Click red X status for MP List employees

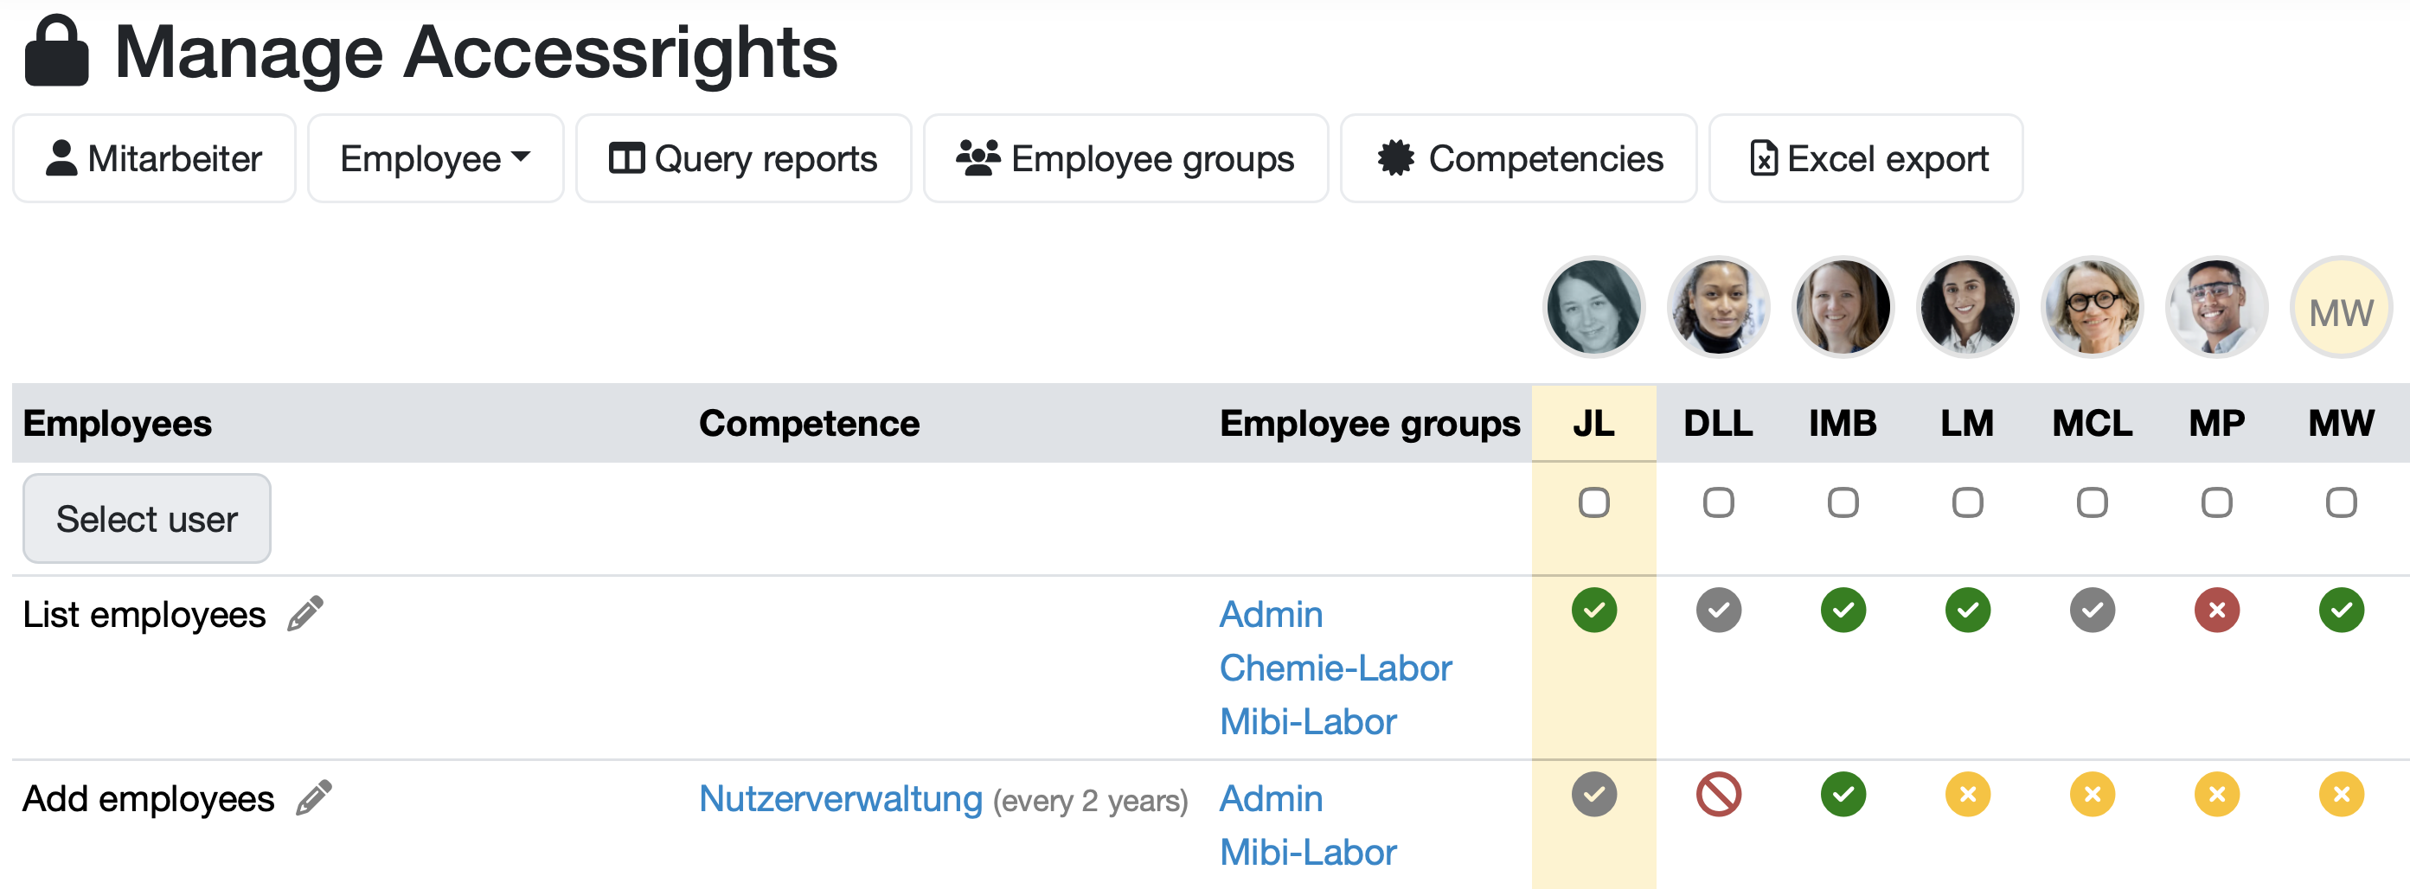click(2216, 611)
